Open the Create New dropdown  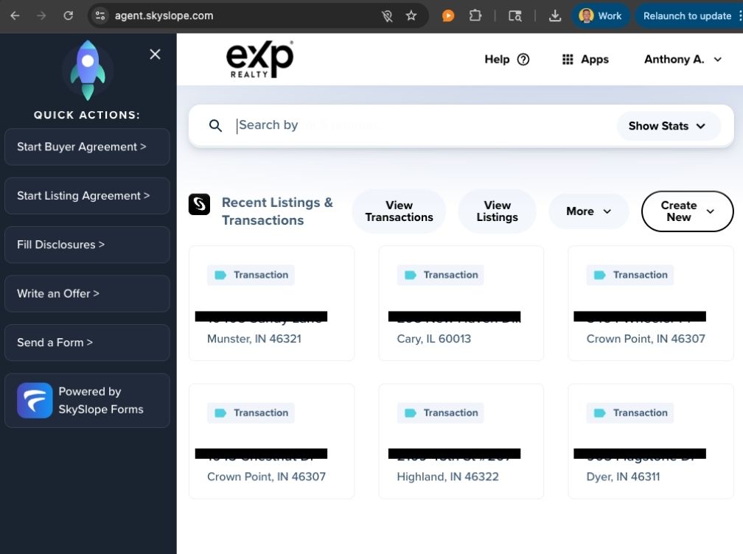click(686, 211)
